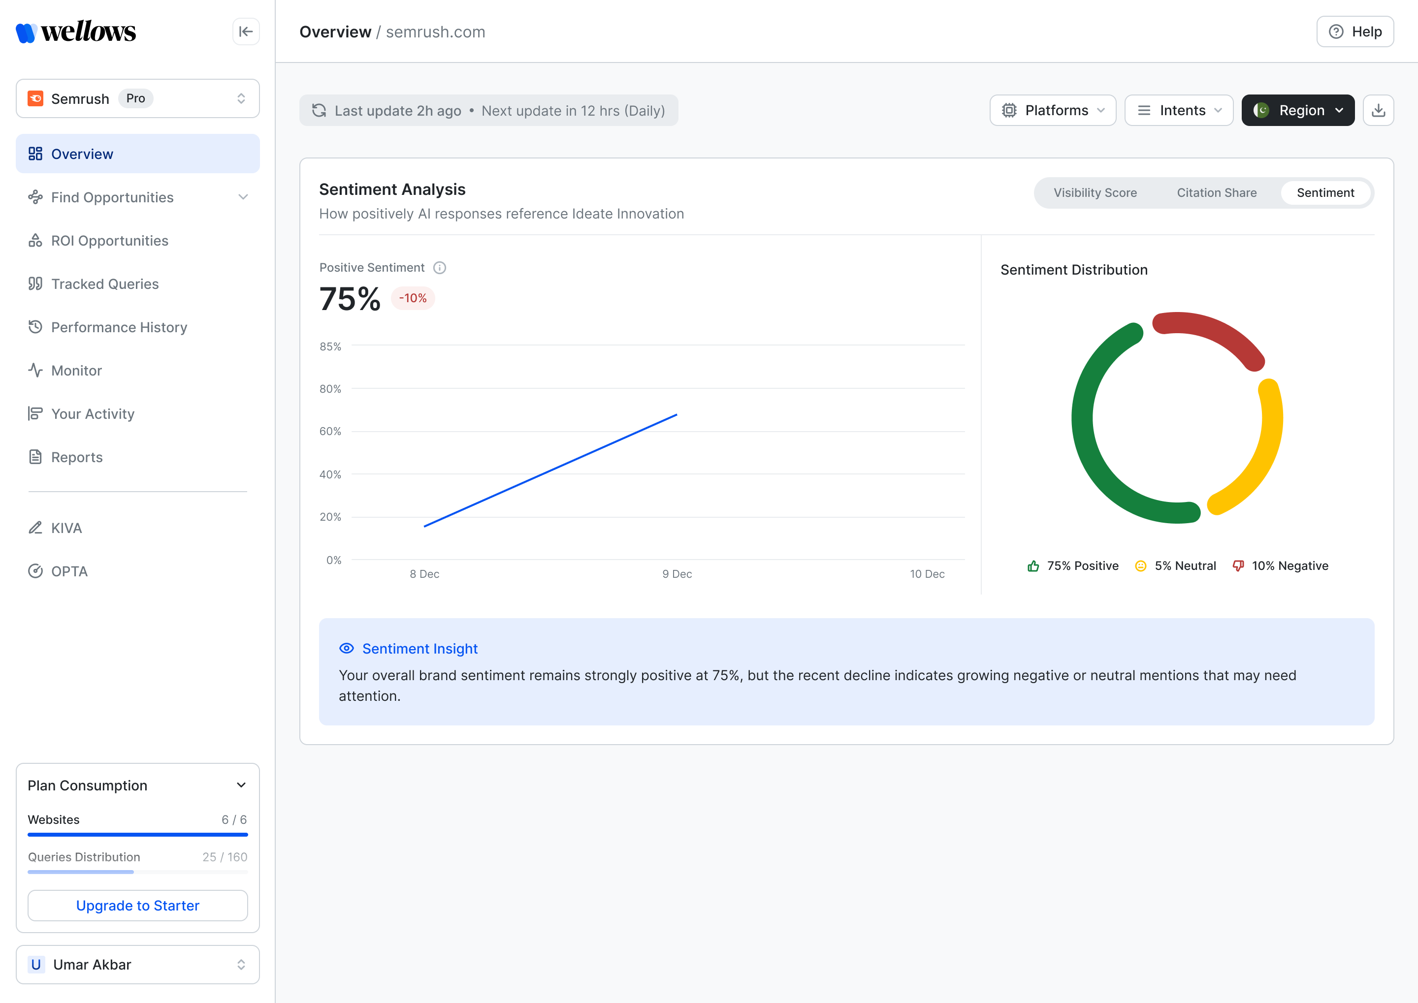Image resolution: width=1418 pixels, height=1003 pixels.
Task: Open the Region dropdown
Action: [1297, 111]
